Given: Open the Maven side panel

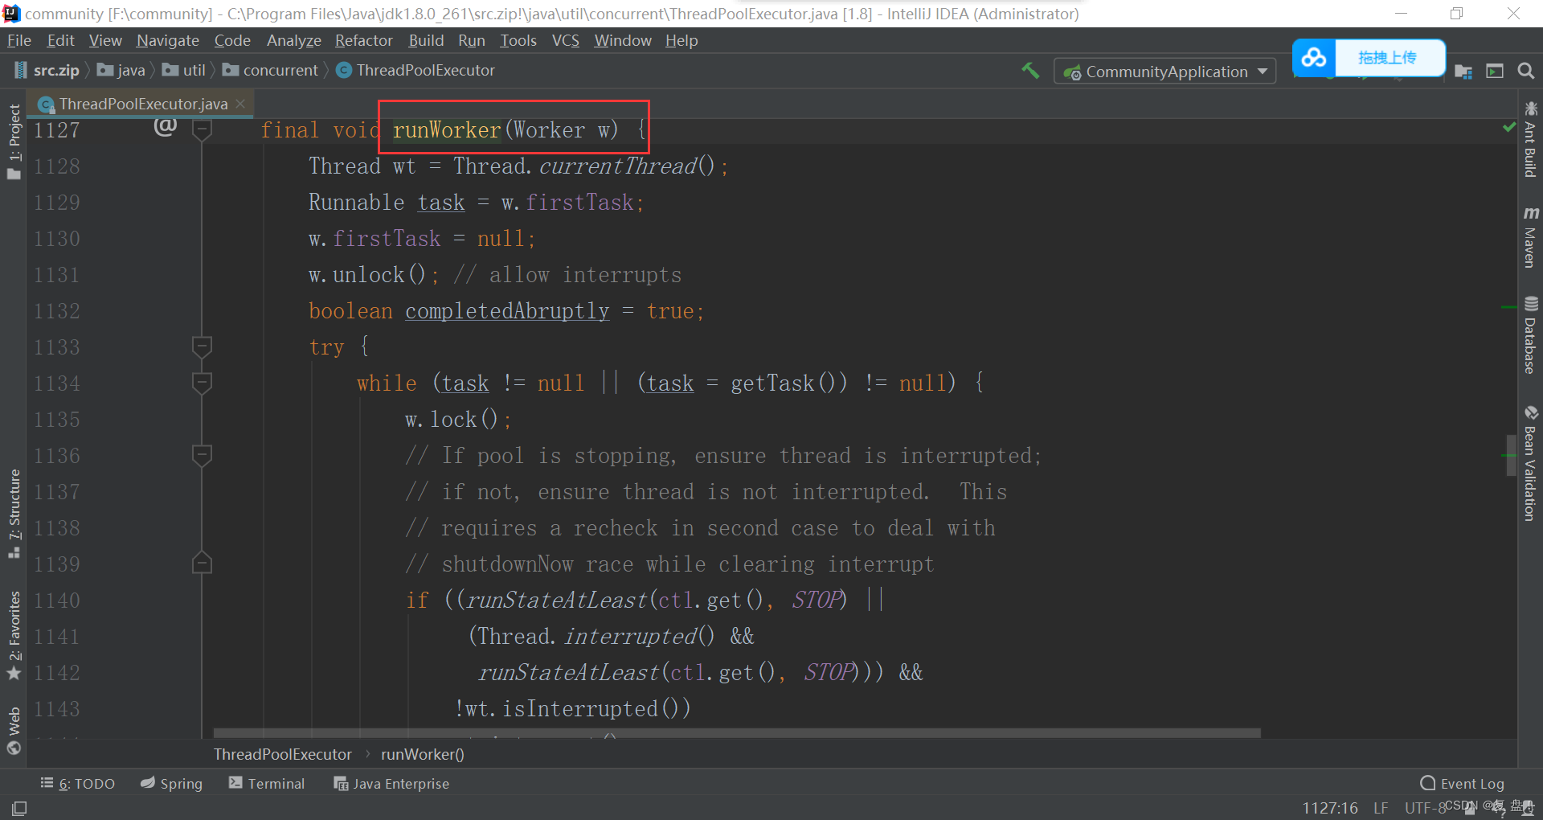Looking at the screenshot, I should (1530, 238).
